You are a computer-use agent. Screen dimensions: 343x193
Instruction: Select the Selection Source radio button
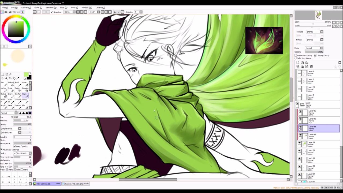296,58
